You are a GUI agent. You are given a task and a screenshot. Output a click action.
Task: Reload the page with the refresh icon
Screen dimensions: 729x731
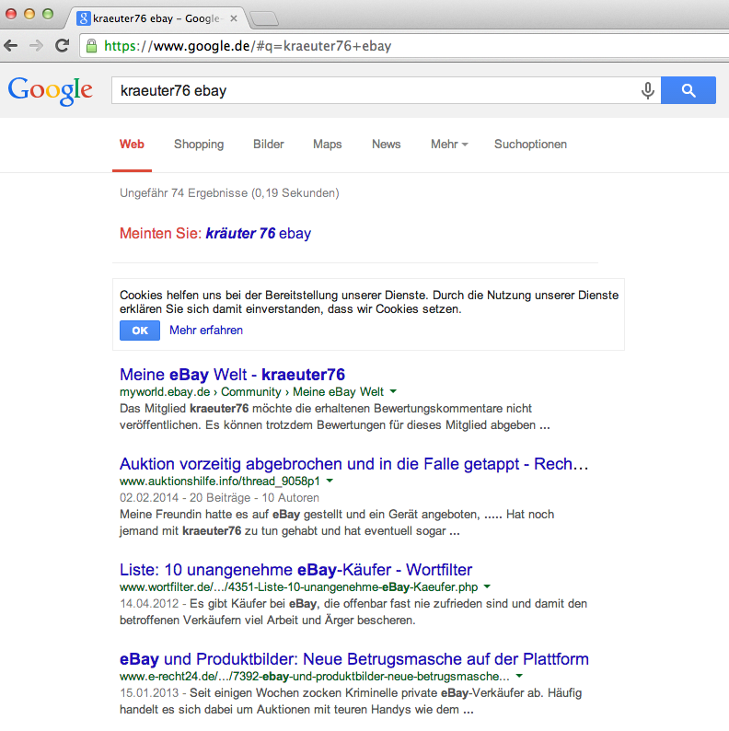point(62,46)
